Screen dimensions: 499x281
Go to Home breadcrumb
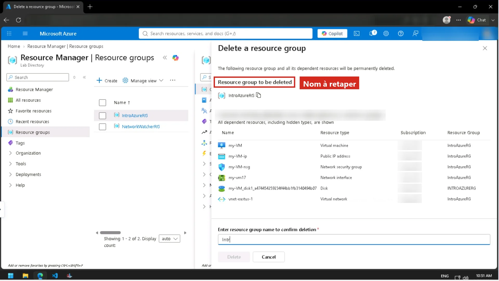14,46
